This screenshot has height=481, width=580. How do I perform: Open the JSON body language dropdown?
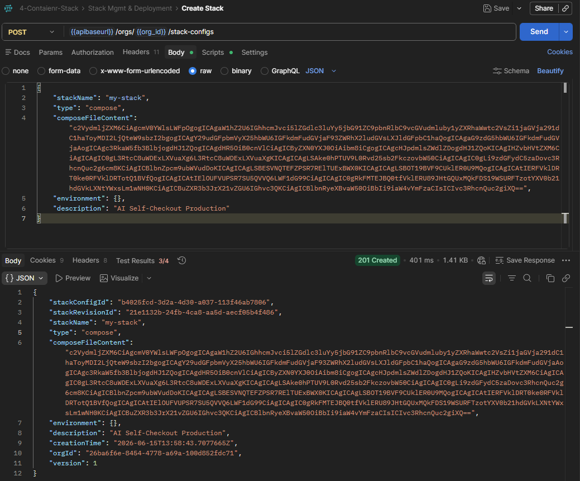320,71
